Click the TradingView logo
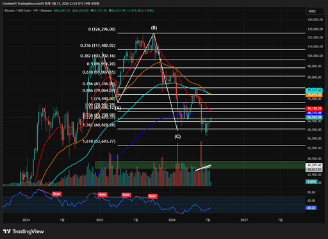The width and height of the screenshot is (328, 239). pos(24,231)
